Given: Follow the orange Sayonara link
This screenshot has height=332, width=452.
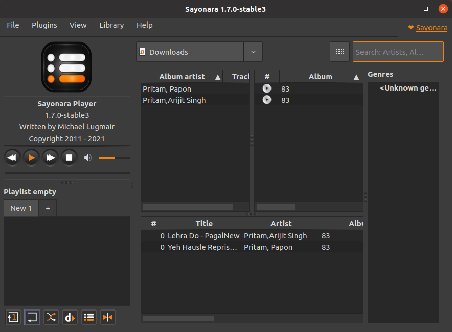Looking at the screenshot, I should tap(432, 28).
